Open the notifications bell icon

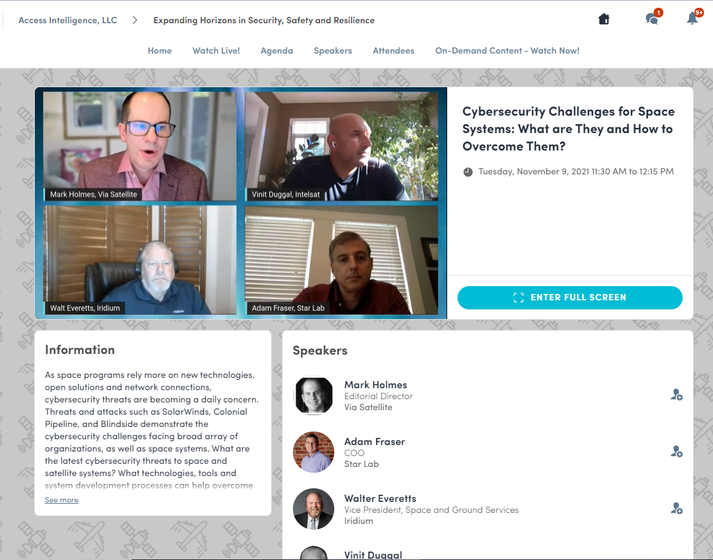(694, 17)
